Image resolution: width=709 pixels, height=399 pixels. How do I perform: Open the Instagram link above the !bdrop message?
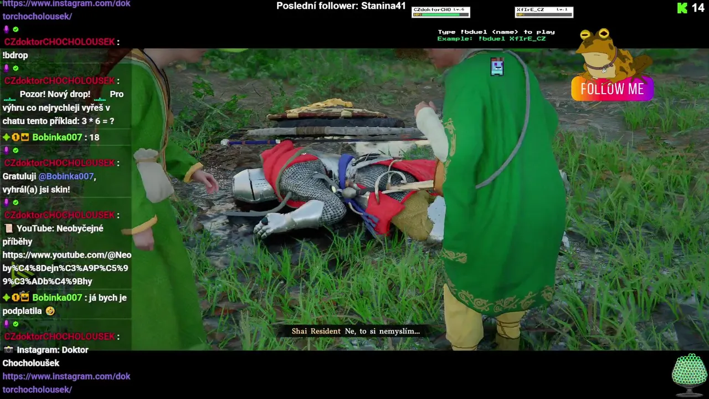(x=66, y=10)
